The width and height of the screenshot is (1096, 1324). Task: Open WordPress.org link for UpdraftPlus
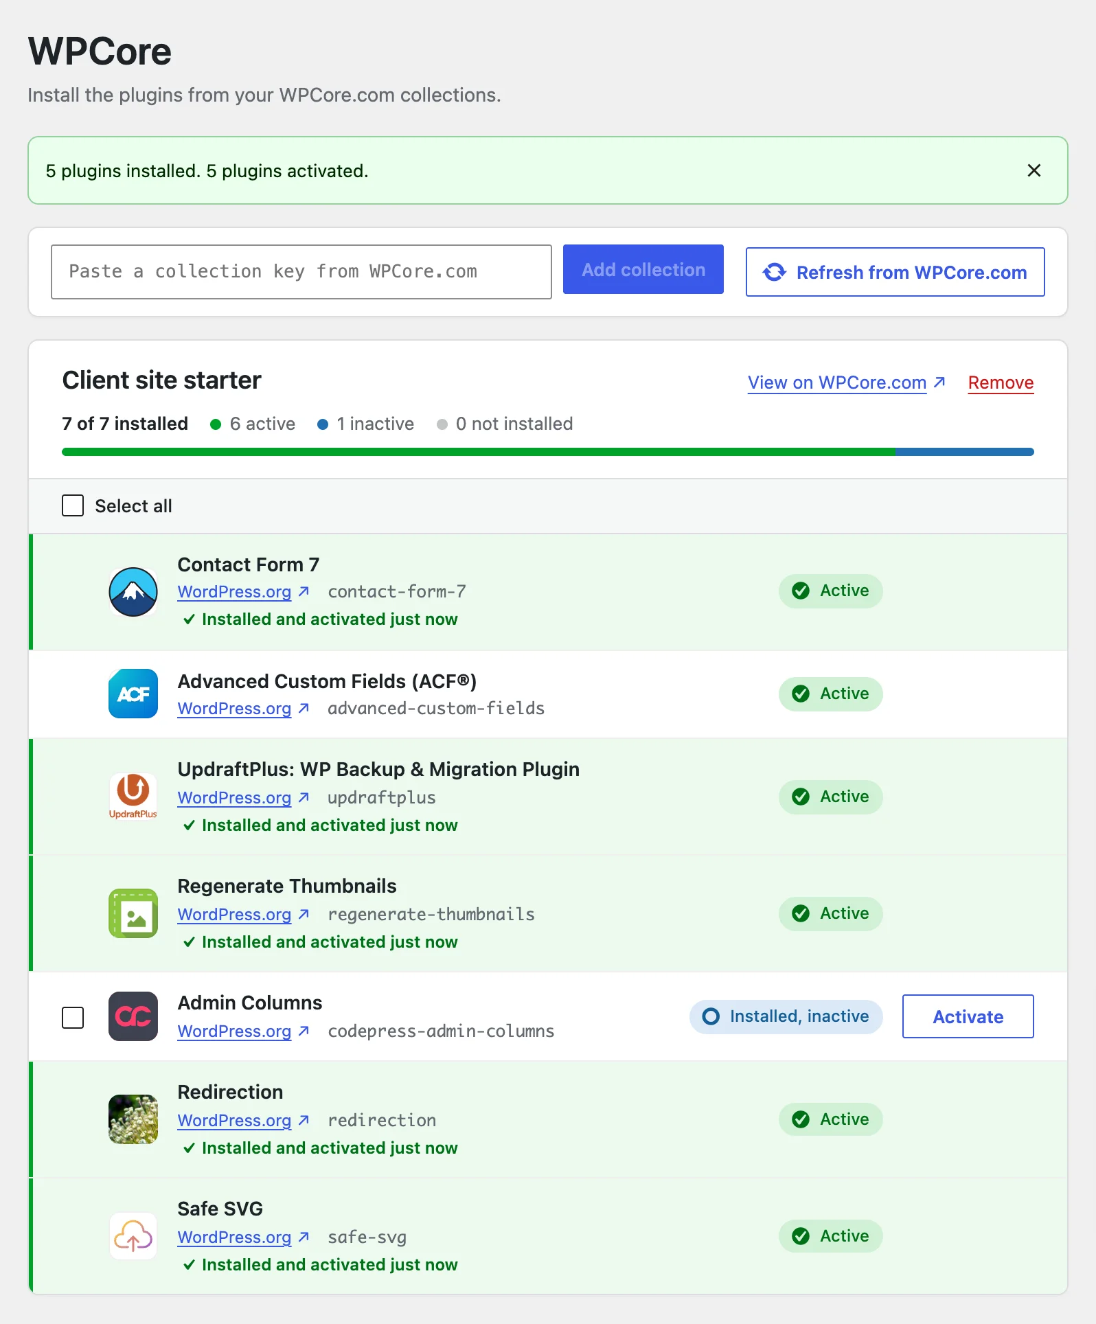244,798
